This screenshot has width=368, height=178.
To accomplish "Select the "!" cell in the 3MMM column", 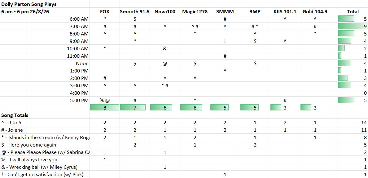I will [x=225, y=41].
